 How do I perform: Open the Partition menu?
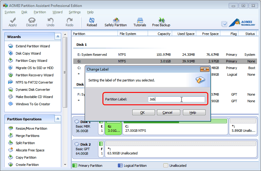(x=40, y=12)
